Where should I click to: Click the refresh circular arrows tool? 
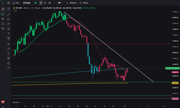(8, 49)
